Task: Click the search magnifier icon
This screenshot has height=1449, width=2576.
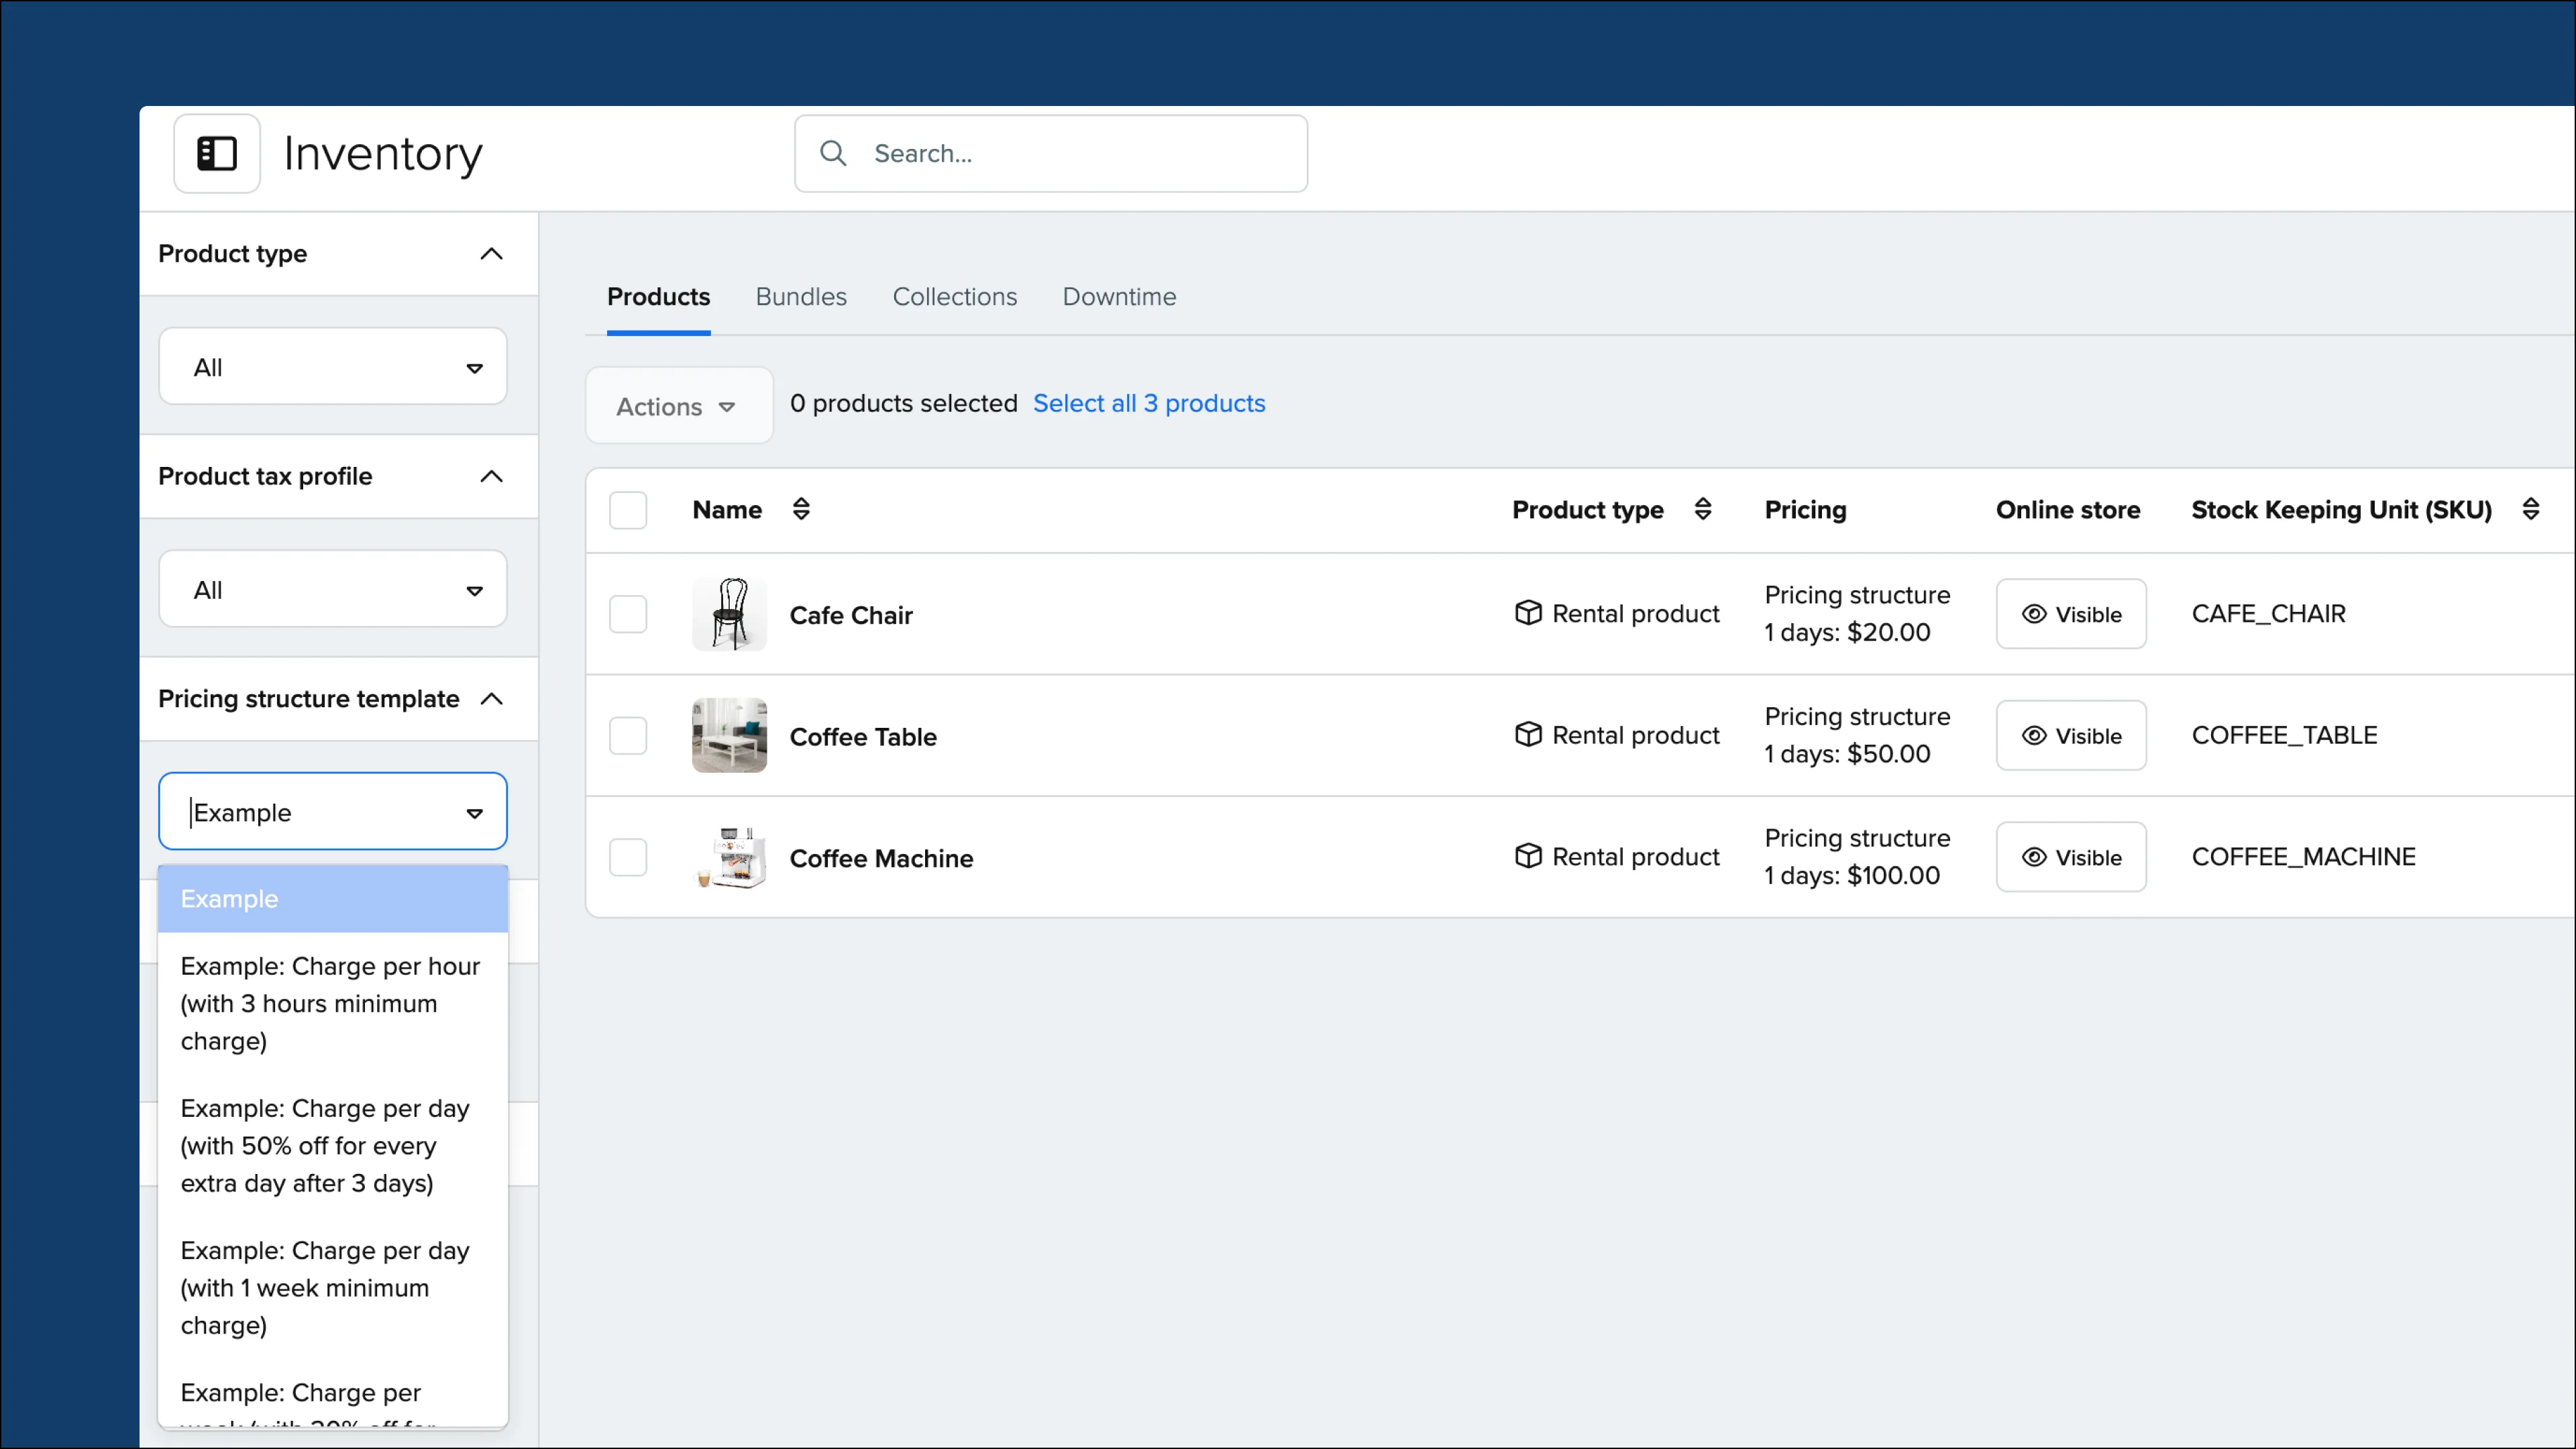Action: click(833, 153)
